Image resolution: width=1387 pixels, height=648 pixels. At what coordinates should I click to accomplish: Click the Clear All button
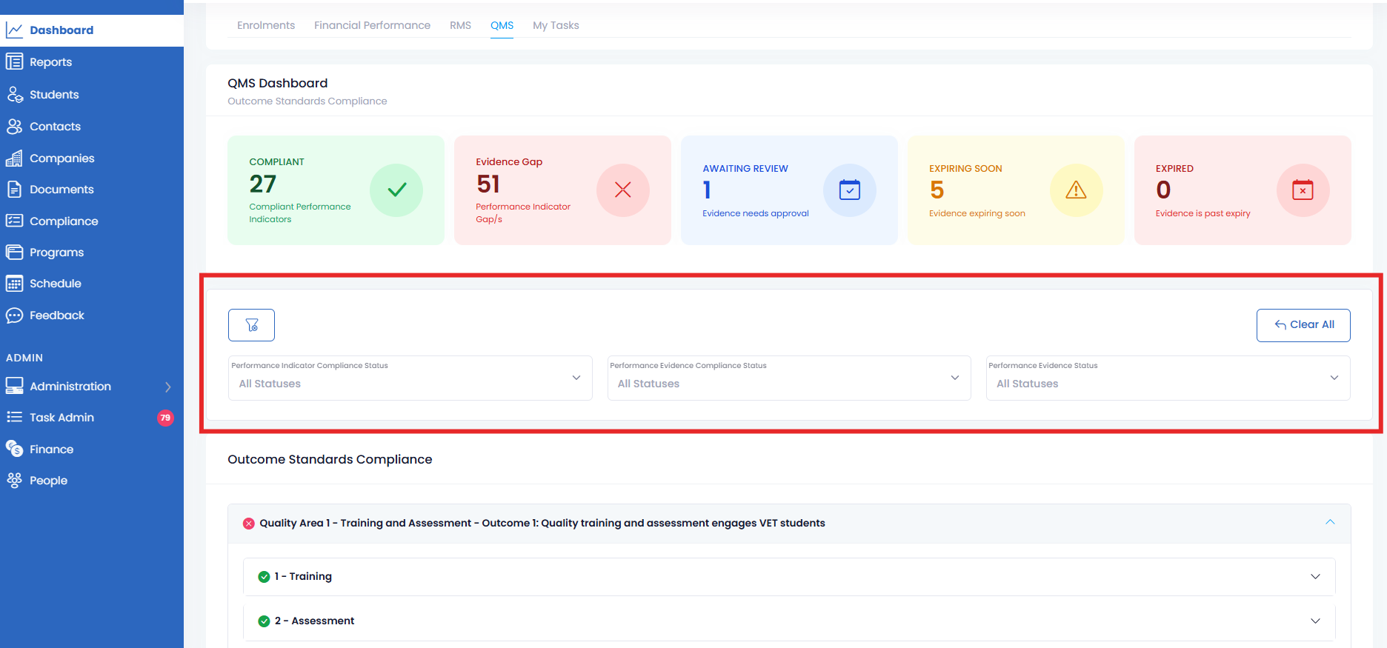click(x=1303, y=325)
